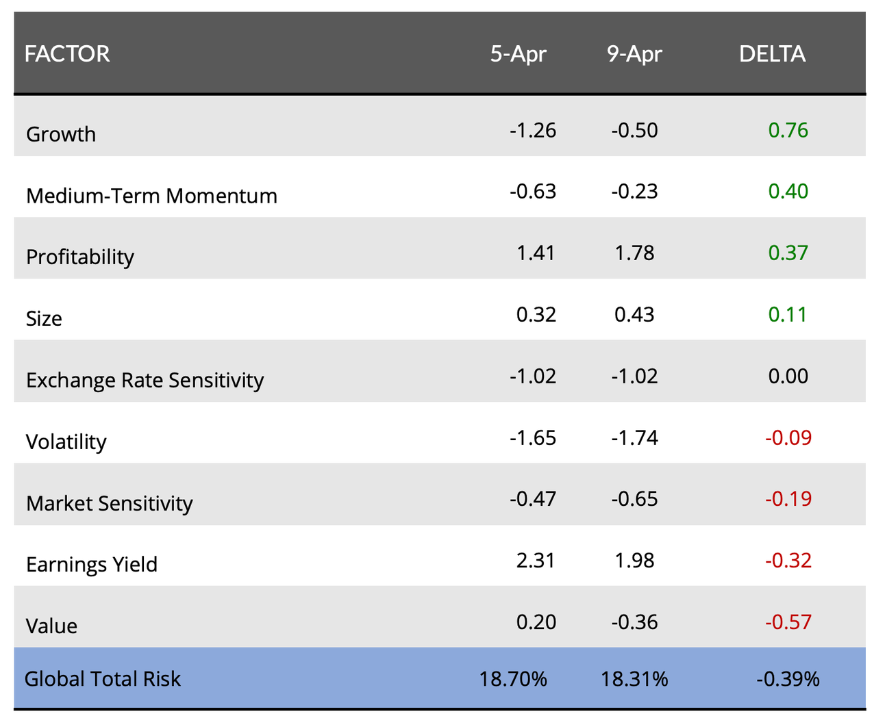
Task: Click the 9-Apr column header
Action: pos(634,54)
